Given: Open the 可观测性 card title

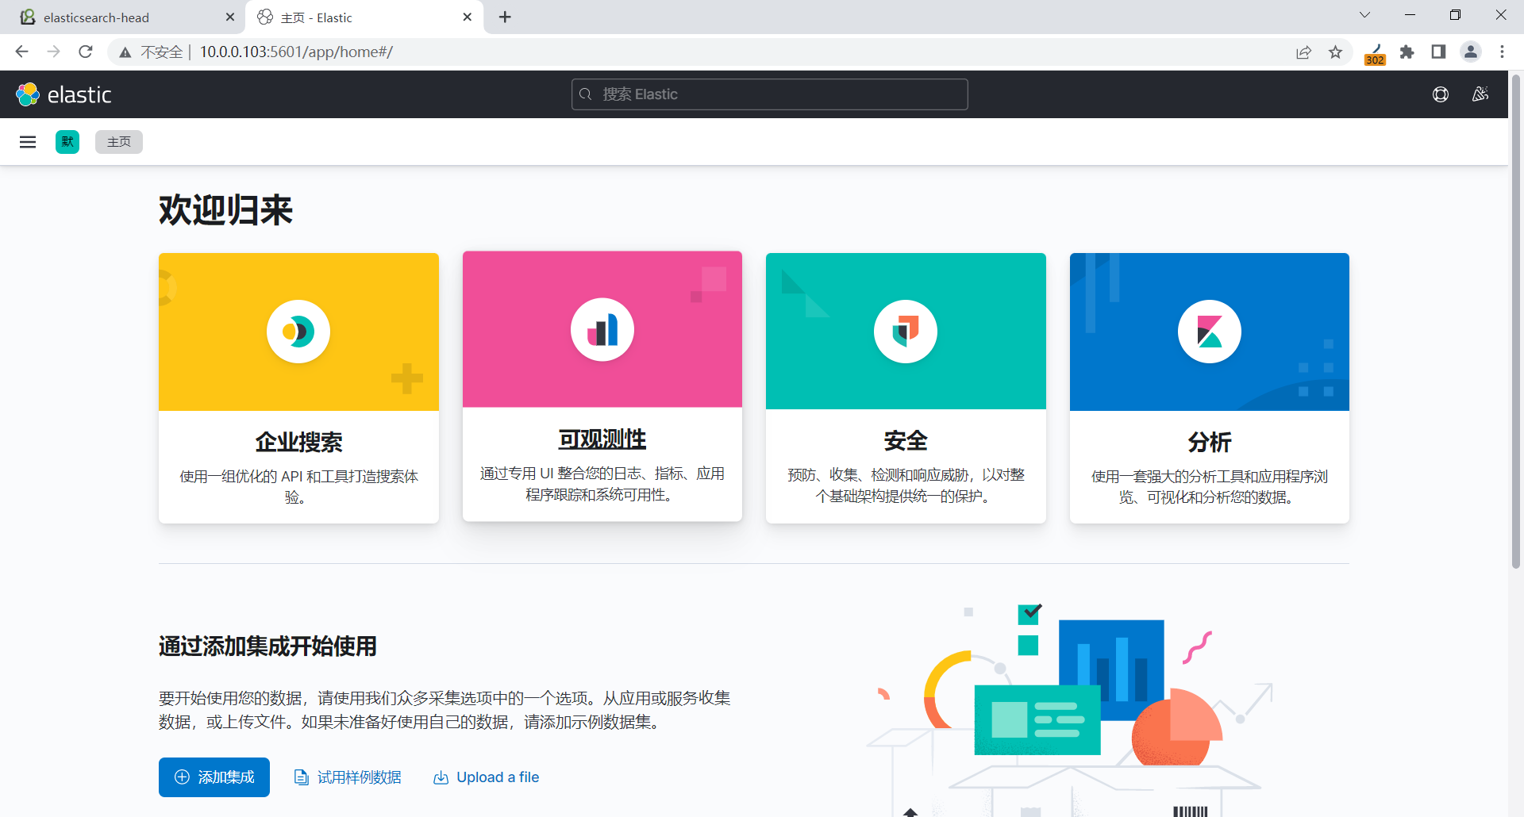Looking at the screenshot, I should pos(602,439).
